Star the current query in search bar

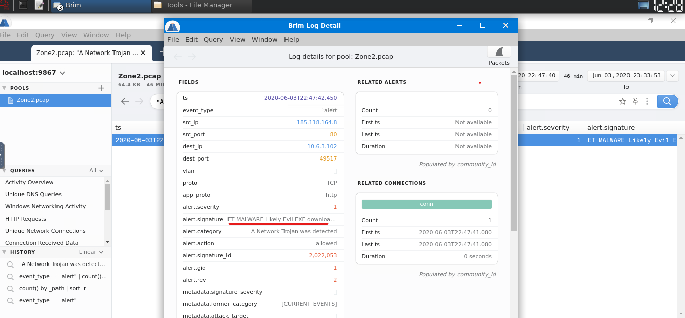pyautogui.click(x=622, y=101)
